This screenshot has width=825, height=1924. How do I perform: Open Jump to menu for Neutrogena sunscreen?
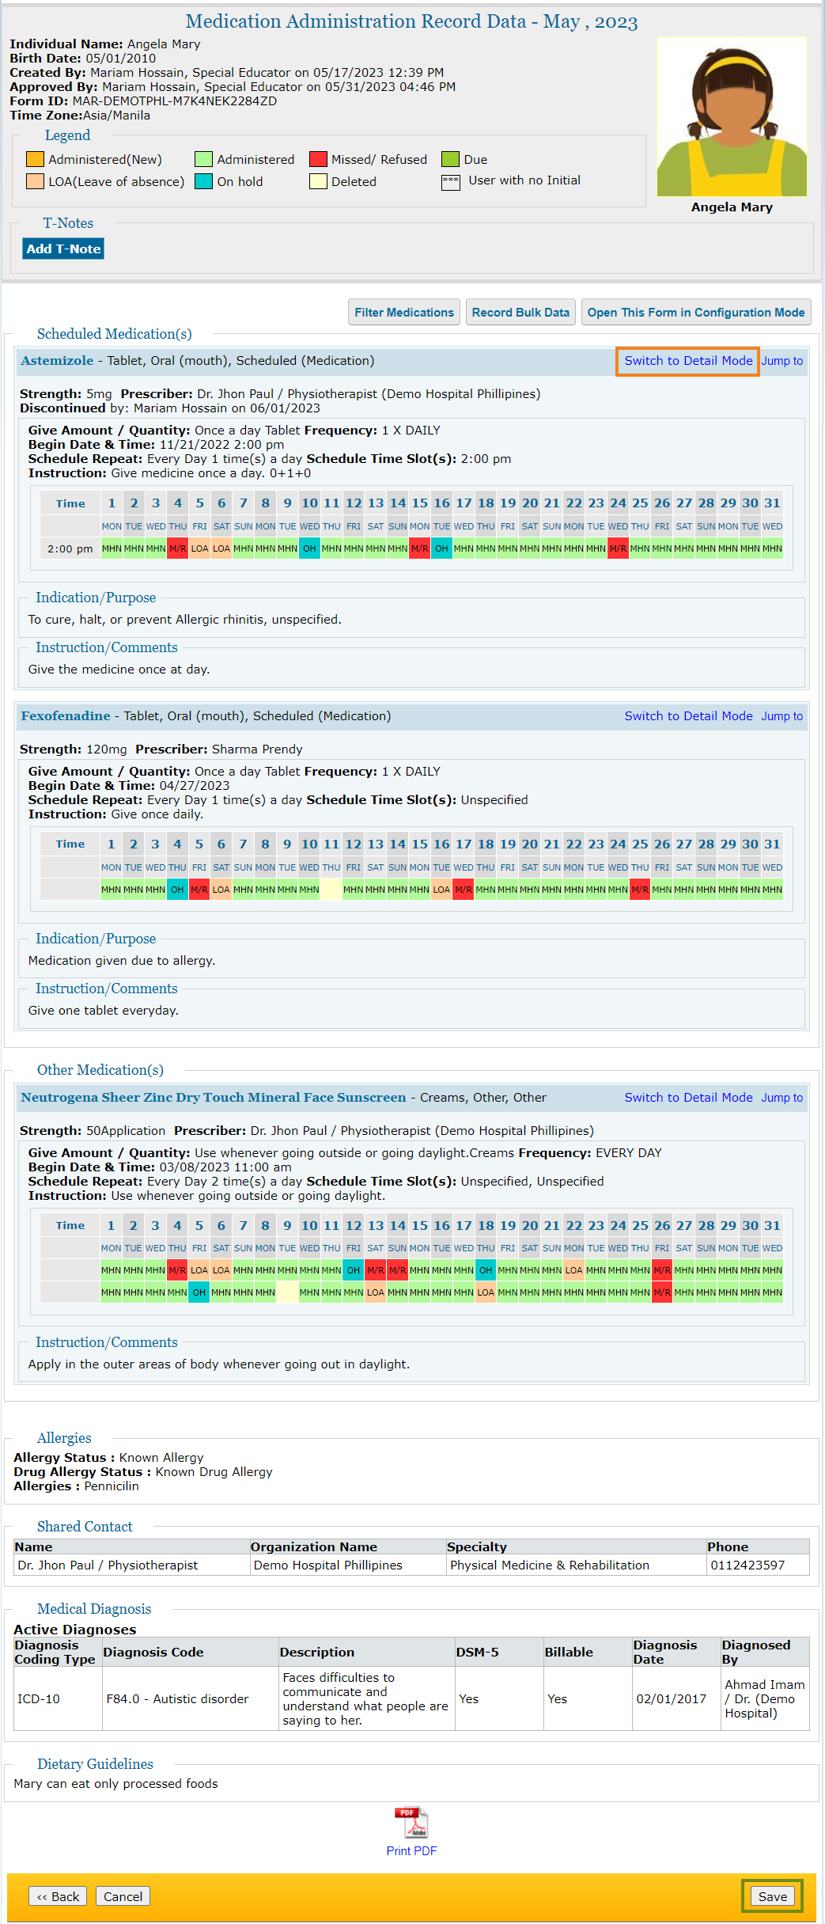tap(781, 1098)
